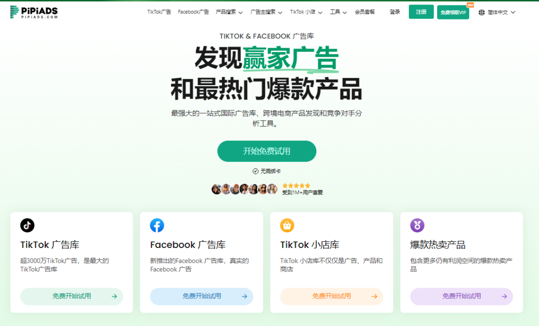Select the medal icon above 爆款热卖产品
The width and height of the screenshot is (539, 326).
[x=417, y=226]
